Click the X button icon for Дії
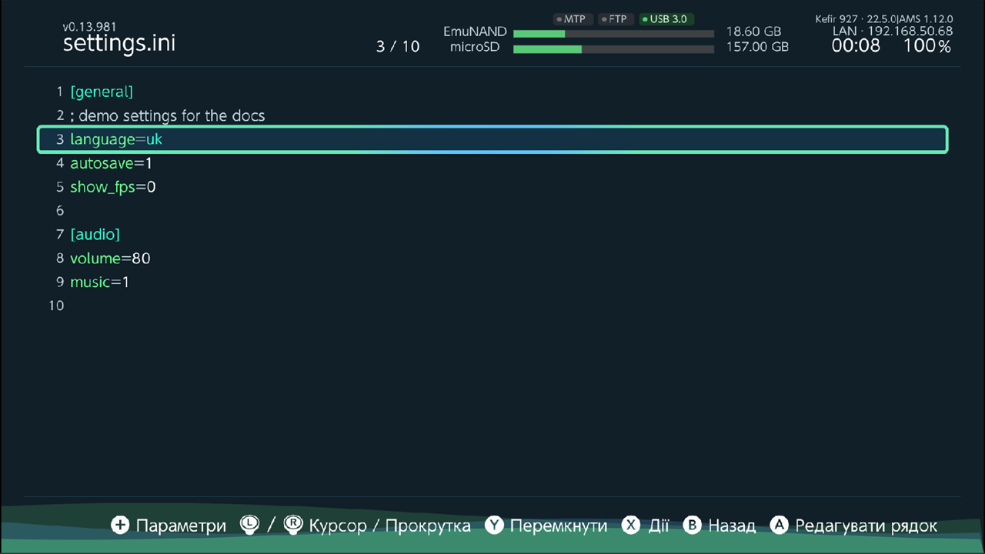Viewport: 985px width, 554px height. tap(631, 526)
